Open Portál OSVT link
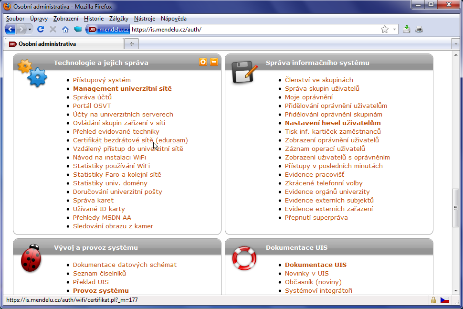 [x=92, y=106]
